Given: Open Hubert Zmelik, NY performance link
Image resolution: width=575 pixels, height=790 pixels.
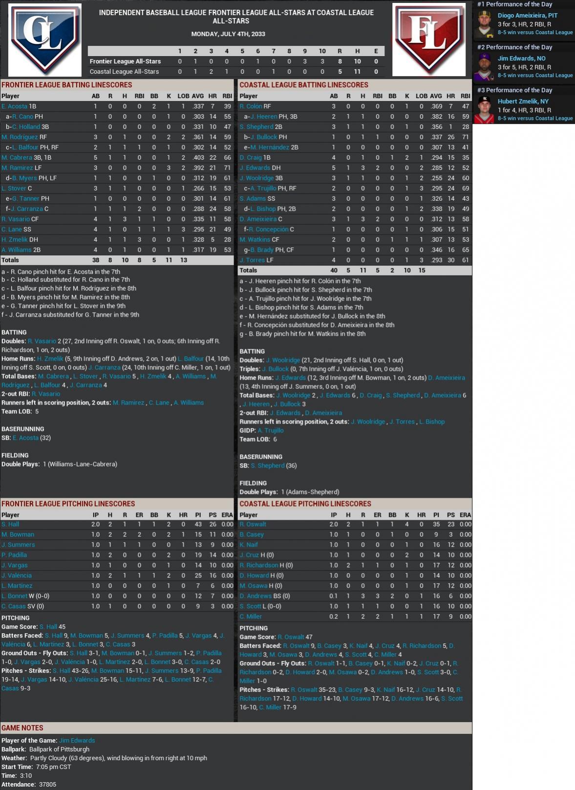Looking at the screenshot, I should coord(523,101).
